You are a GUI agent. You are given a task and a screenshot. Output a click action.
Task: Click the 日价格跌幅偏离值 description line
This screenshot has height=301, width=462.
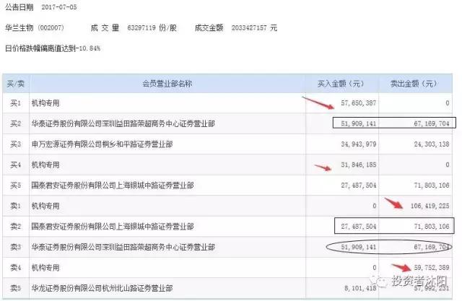click(53, 48)
